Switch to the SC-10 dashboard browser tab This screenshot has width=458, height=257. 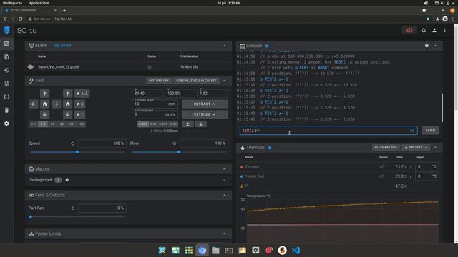31,10
